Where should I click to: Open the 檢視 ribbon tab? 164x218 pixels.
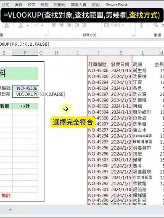tap(45, 5)
